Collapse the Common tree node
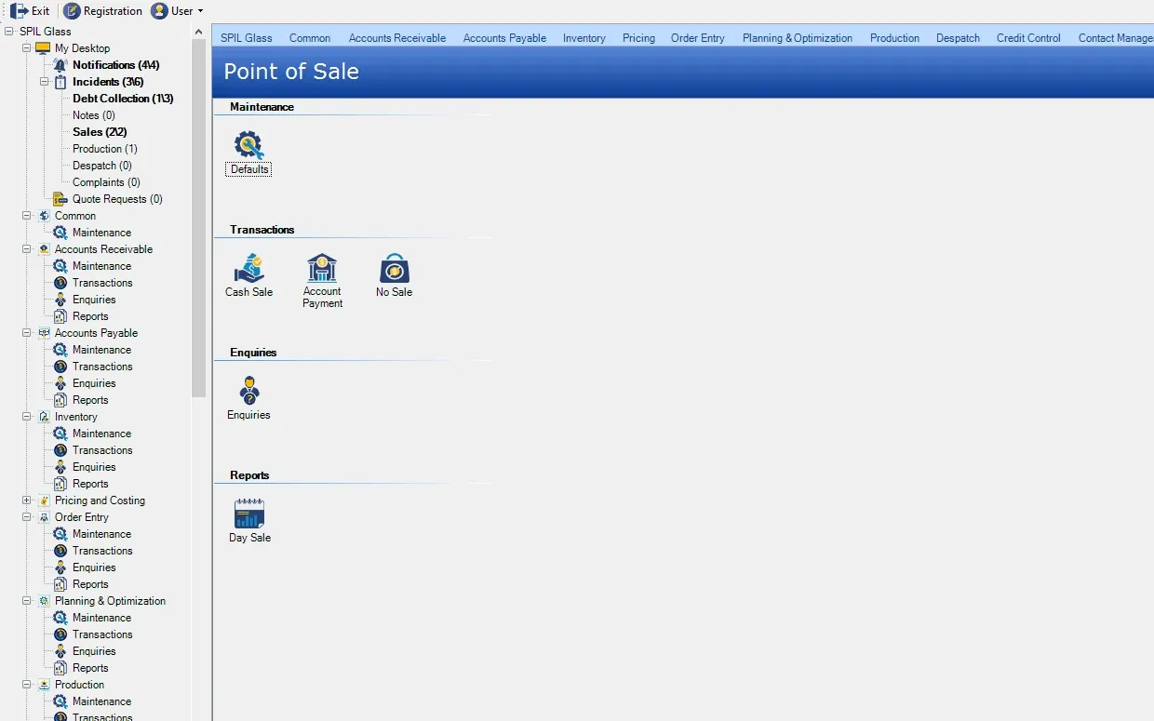The height and width of the screenshot is (721, 1154). click(27, 216)
